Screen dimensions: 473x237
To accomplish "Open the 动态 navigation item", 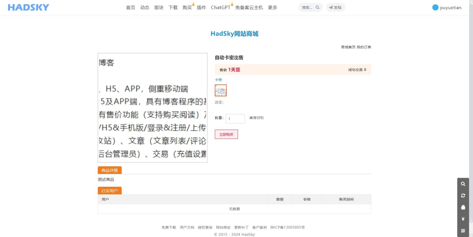I will (x=145, y=8).
